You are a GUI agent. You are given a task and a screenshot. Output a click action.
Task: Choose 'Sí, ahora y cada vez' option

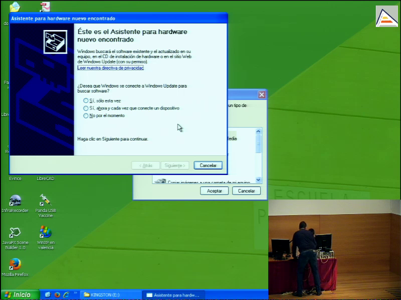click(x=86, y=108)
